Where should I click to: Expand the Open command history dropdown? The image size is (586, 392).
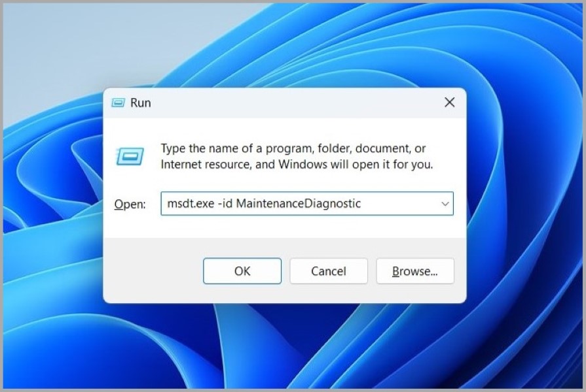[445, 204]
